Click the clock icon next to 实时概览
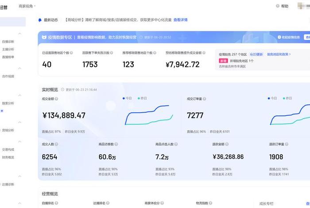 62,89
